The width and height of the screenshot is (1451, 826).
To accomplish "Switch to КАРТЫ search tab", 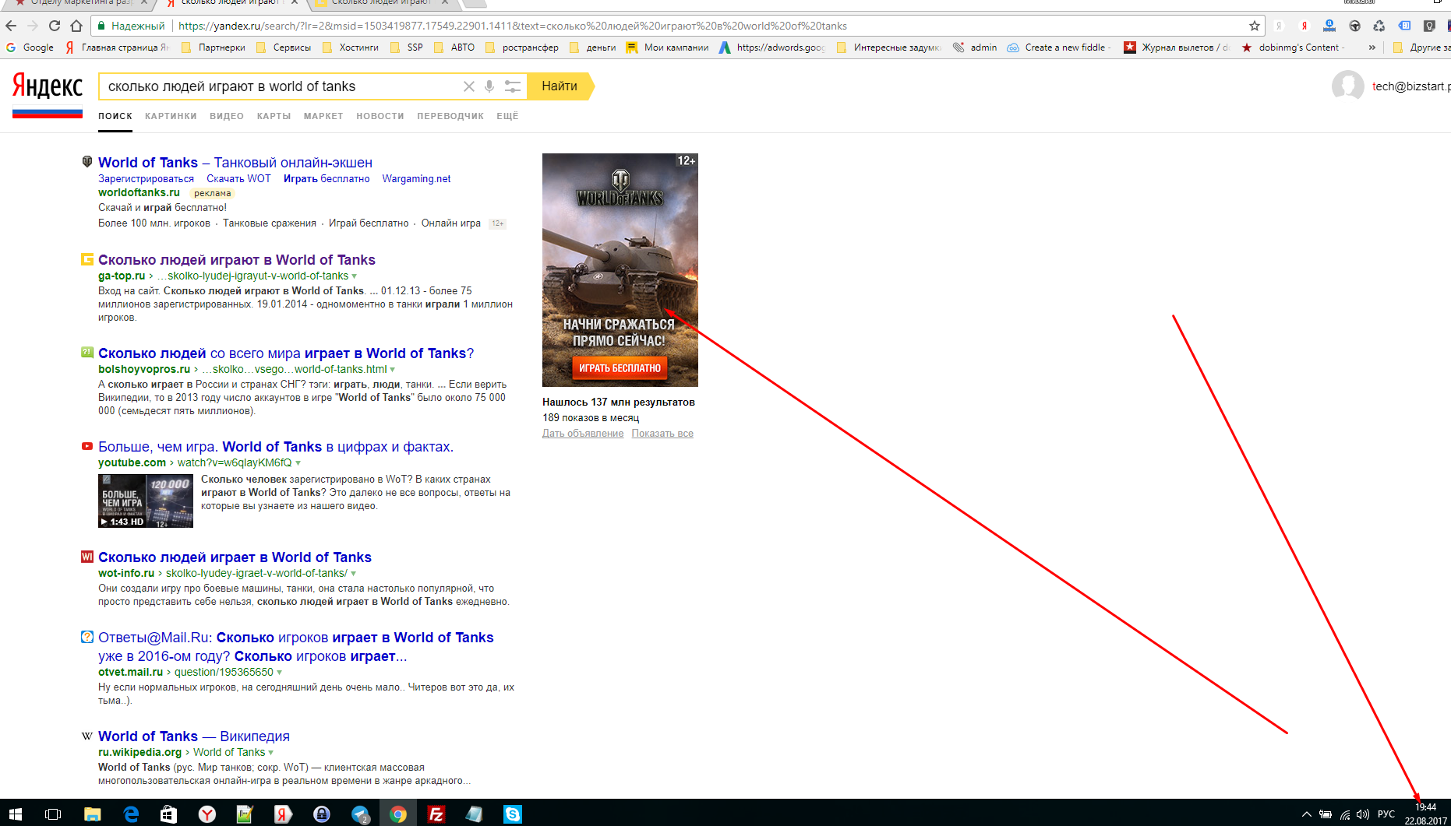I will coord(274,116).
